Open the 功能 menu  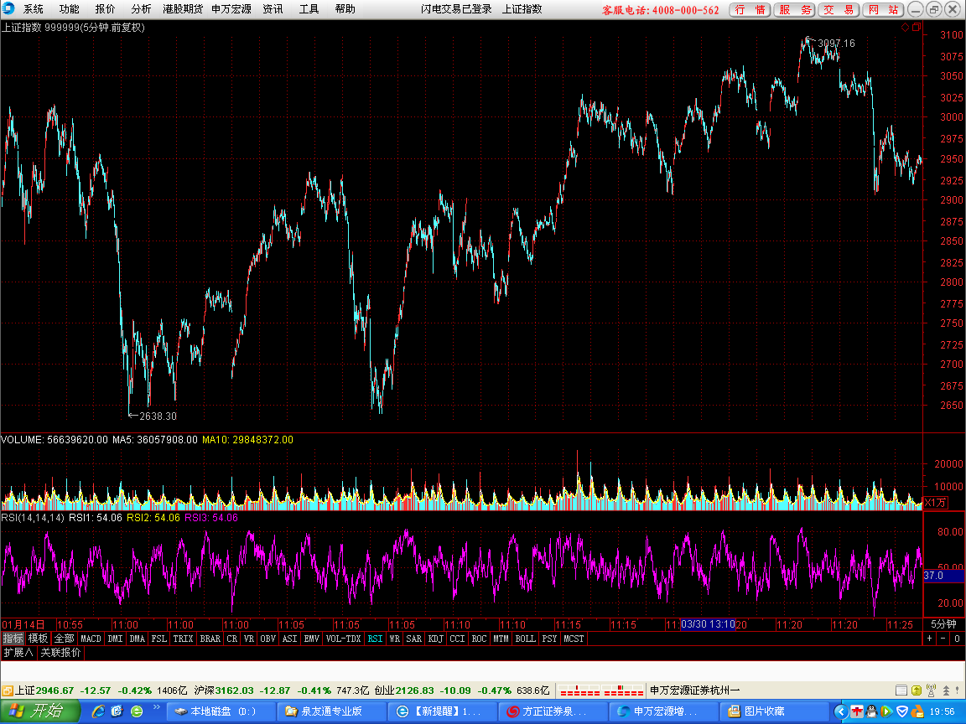tap(69, 9)
